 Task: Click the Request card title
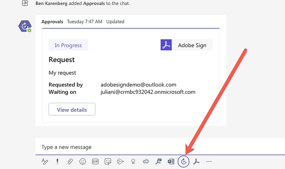pos(61,60)
